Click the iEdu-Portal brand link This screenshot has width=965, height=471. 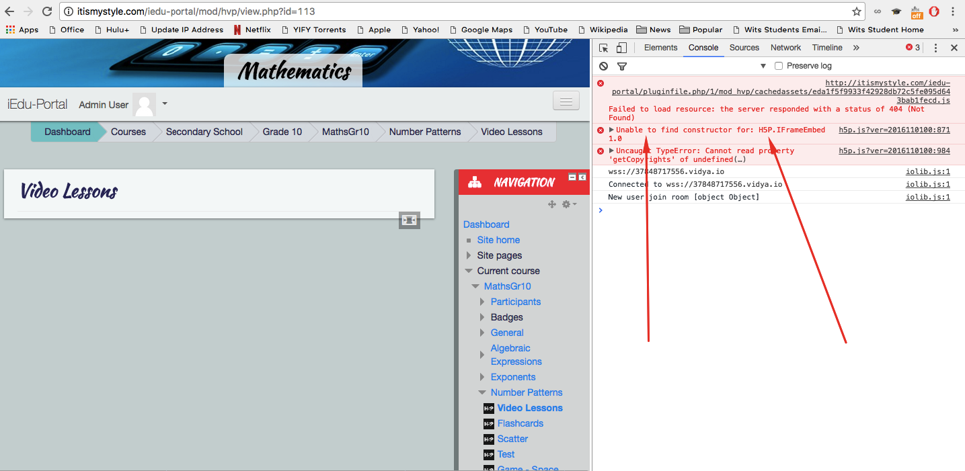[38, 104]
